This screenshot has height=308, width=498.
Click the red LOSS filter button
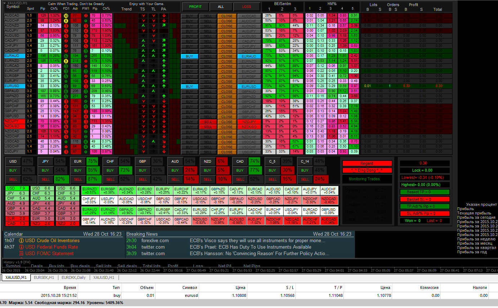click(x=246, y=6)
